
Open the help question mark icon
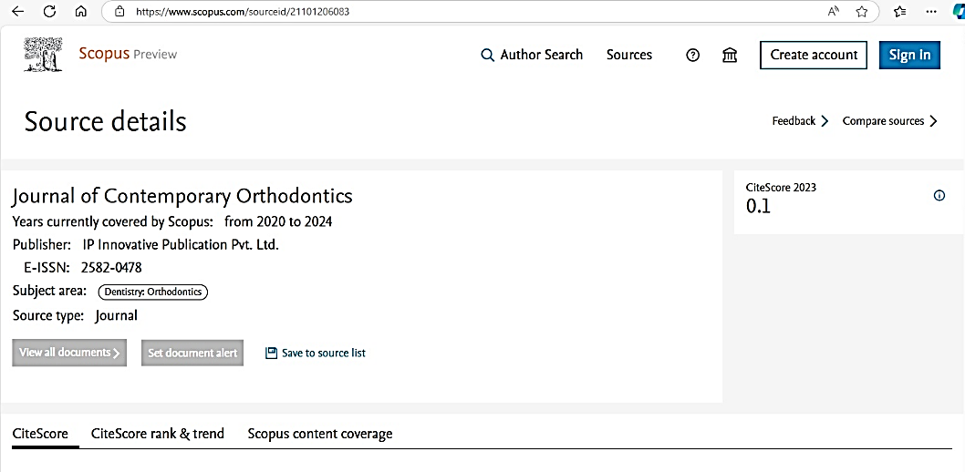click(693, 56)
